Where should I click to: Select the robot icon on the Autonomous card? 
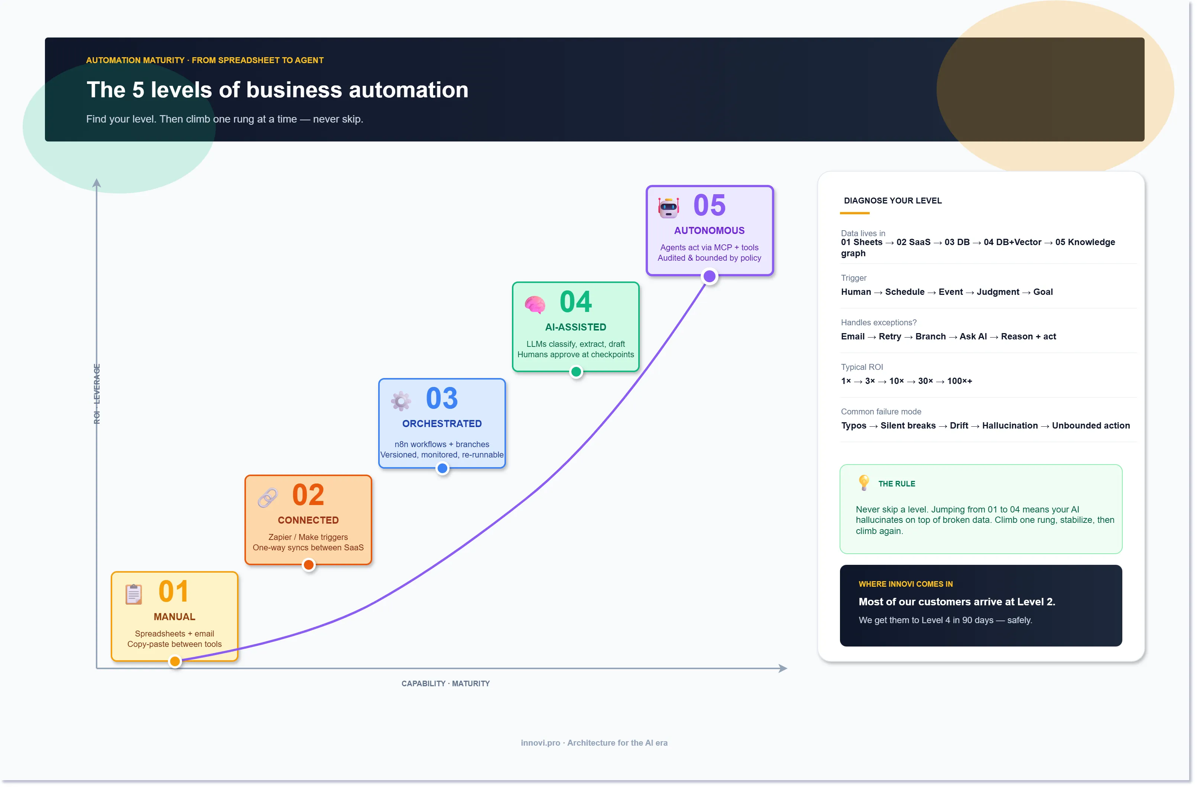click(669, 207)
